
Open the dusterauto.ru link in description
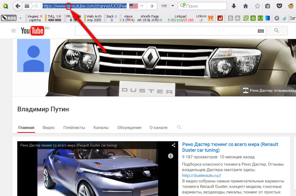[202, 176]
